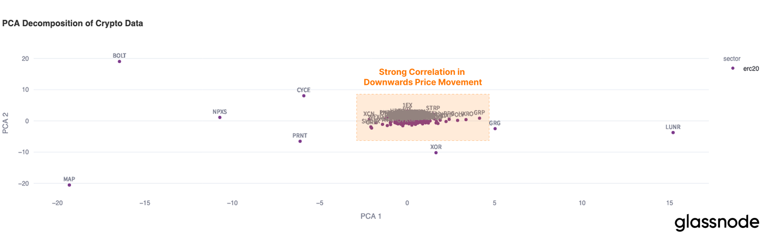The height and width of the screenshot is (236, 764).
Task: Click the PCA 2 axis label
Action: (x=6, y=123)
